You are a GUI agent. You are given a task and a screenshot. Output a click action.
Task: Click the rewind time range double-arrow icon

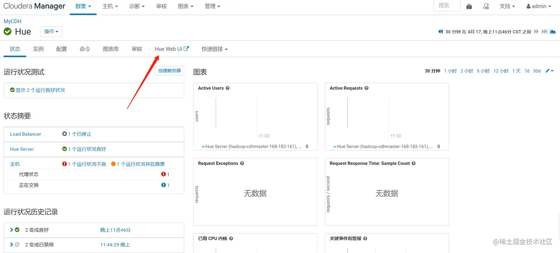[x=440, y=31]
